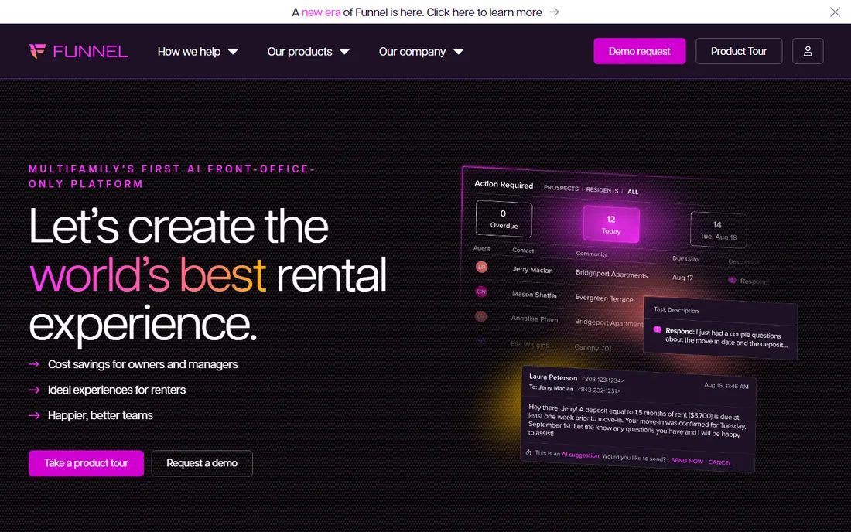
Task: Click the Action Required heading
Action: click(504, 184)
